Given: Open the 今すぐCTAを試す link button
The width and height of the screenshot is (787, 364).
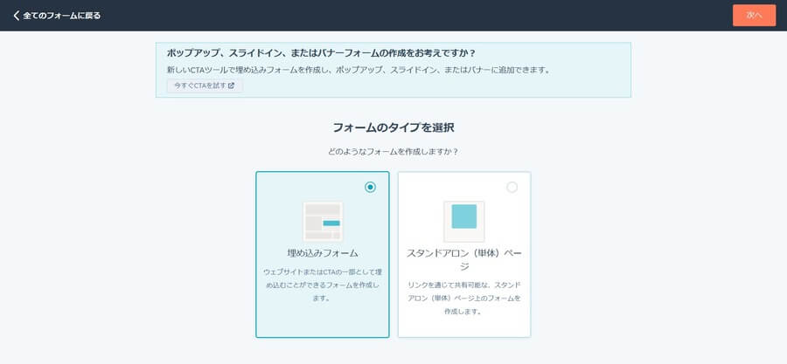Looking at the screenshot, I should click(205, 86).
